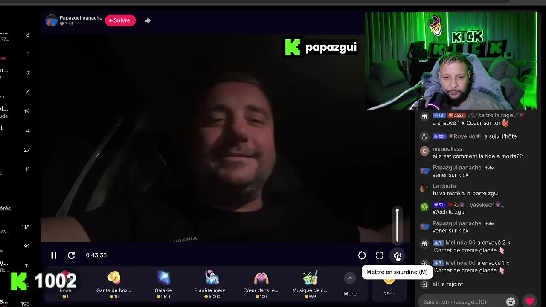Click manuellsss avatar with letter E

point(424,151)
